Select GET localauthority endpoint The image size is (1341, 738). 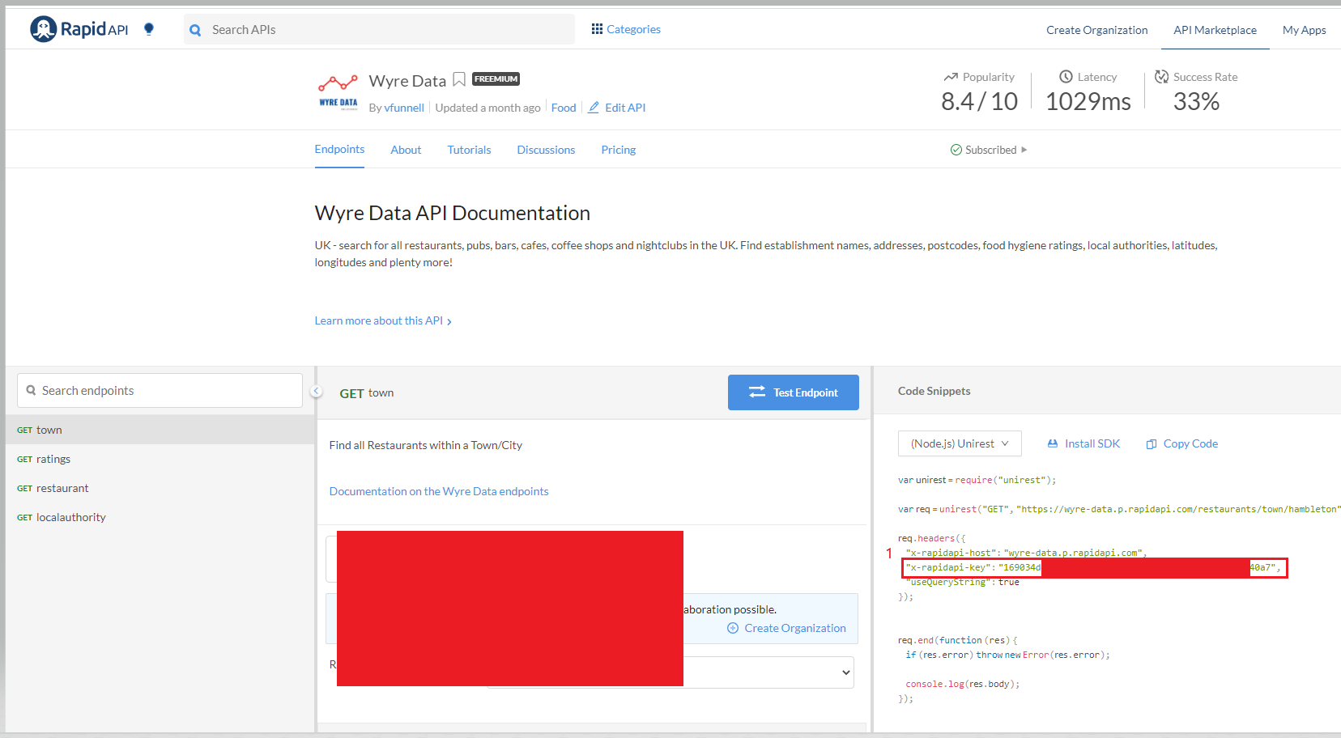click(x=160, y=517)
